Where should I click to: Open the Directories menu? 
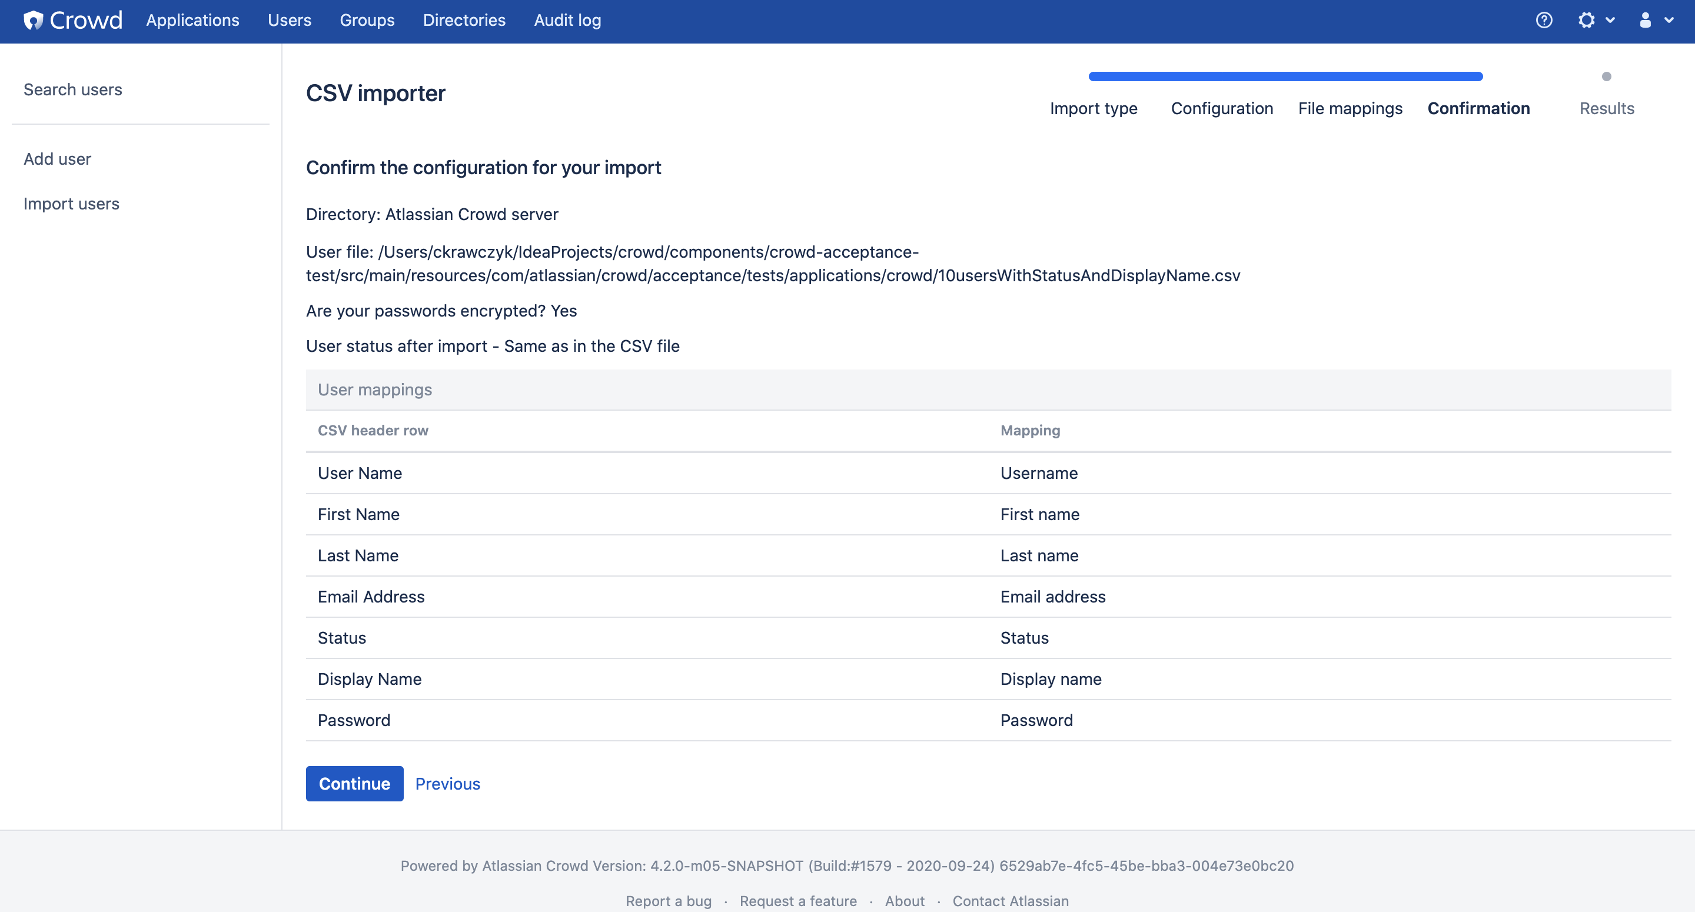[464, 21]
